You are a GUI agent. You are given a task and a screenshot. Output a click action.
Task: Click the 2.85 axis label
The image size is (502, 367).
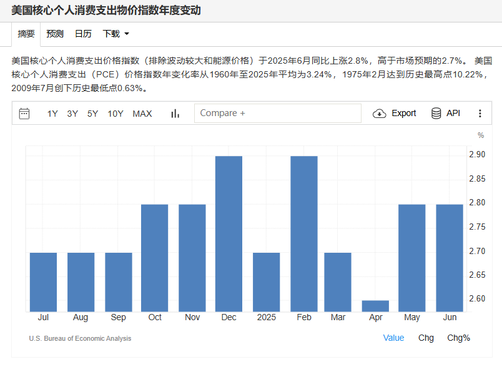click(477, 179)
